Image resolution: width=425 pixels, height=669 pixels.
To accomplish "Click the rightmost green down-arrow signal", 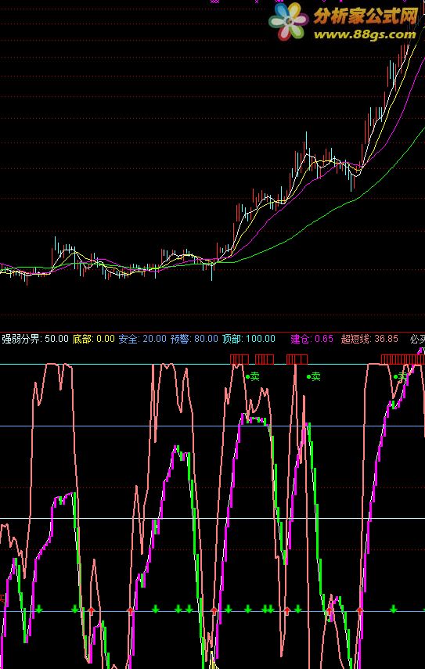I will click(394, 609).
